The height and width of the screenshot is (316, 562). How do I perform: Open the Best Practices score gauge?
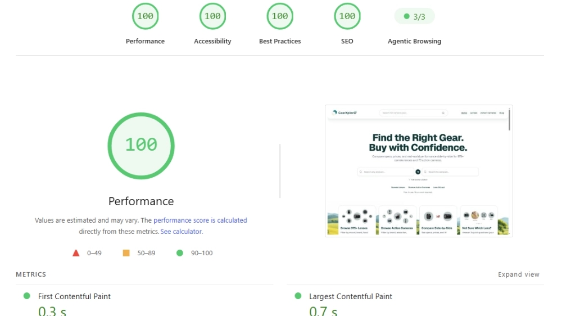pos(280,16)
